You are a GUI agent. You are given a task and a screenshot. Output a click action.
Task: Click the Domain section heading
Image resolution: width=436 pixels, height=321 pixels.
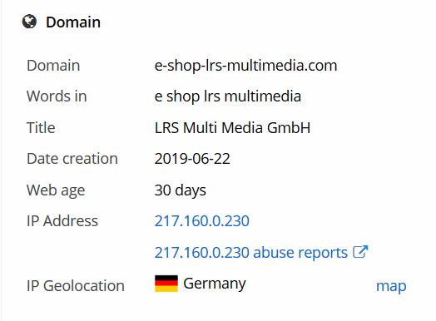coord(73,22)
